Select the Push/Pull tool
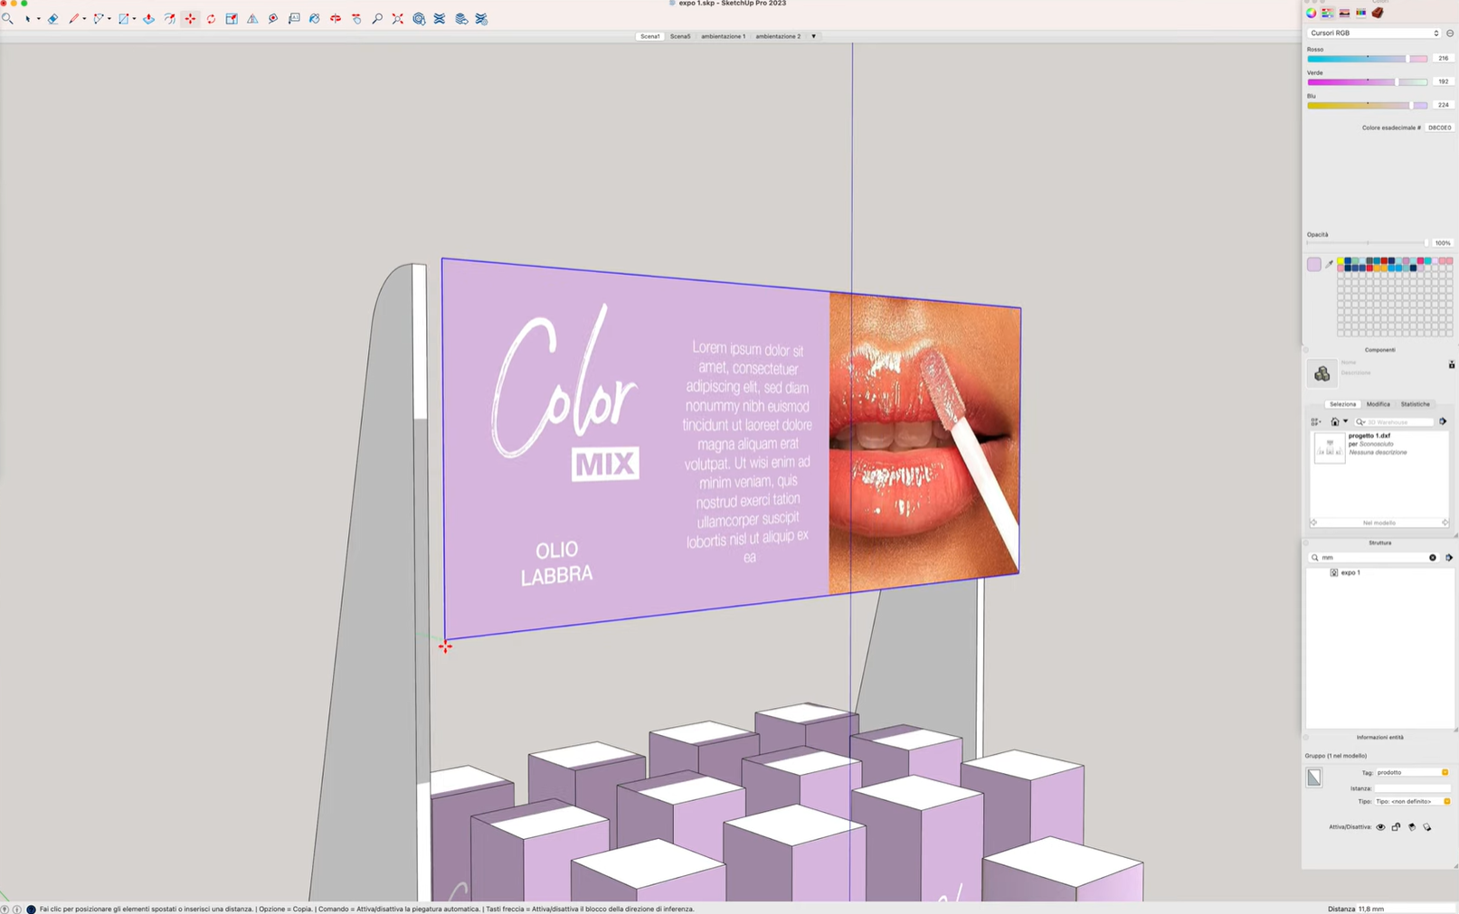Screen dimensions: 1459x914 tap(149, 19)
